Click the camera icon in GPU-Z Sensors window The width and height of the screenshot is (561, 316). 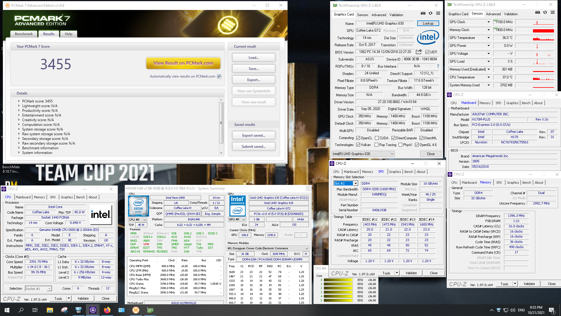tap(537, 12)
